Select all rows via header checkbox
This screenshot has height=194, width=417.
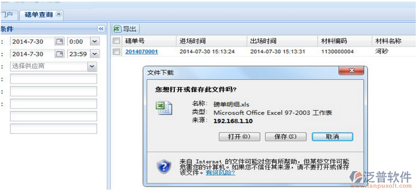pyautogui.click(x=116, y=41)
